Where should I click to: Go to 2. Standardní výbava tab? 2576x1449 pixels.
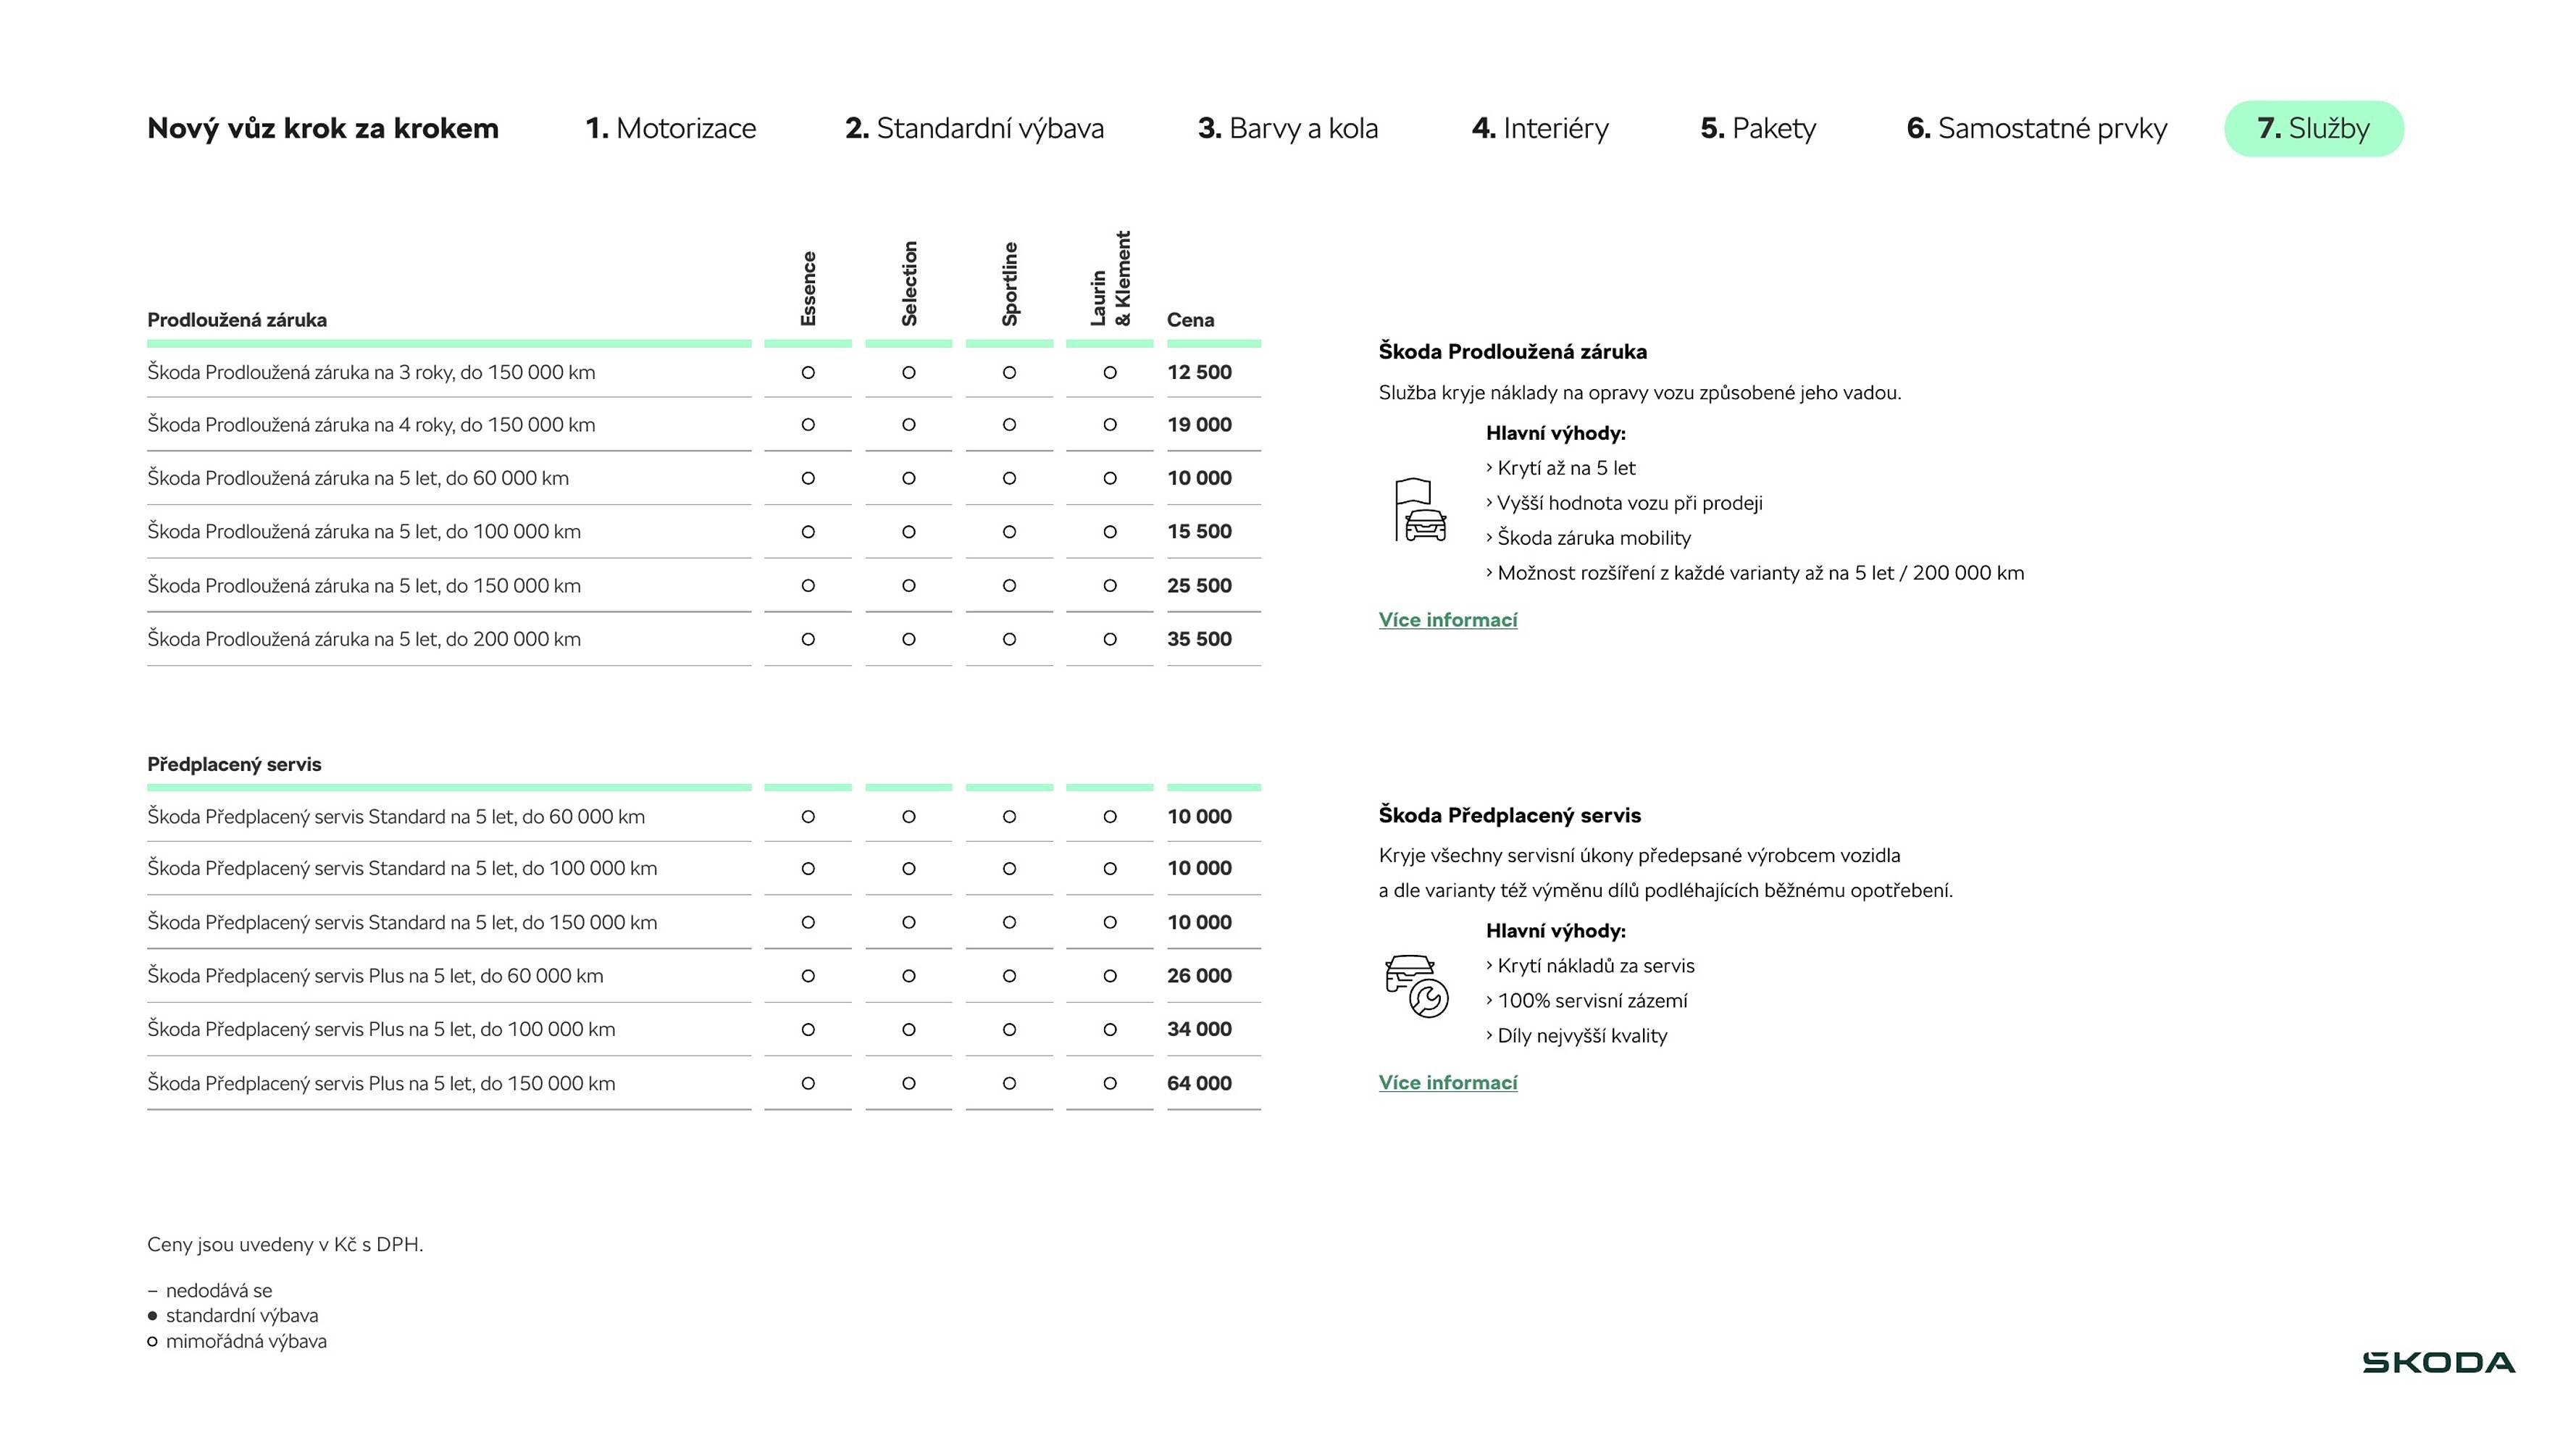point(974,128)
